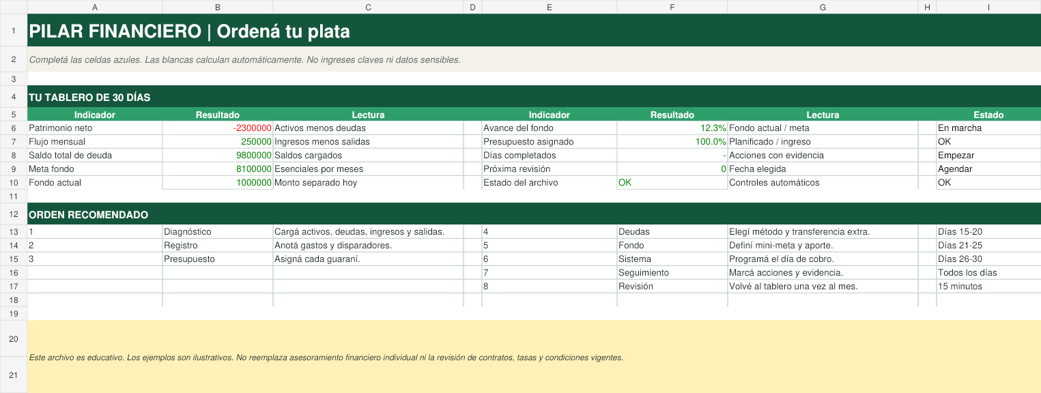Click the 'Diagnóstico' step cell

click(x=218, y=232)
